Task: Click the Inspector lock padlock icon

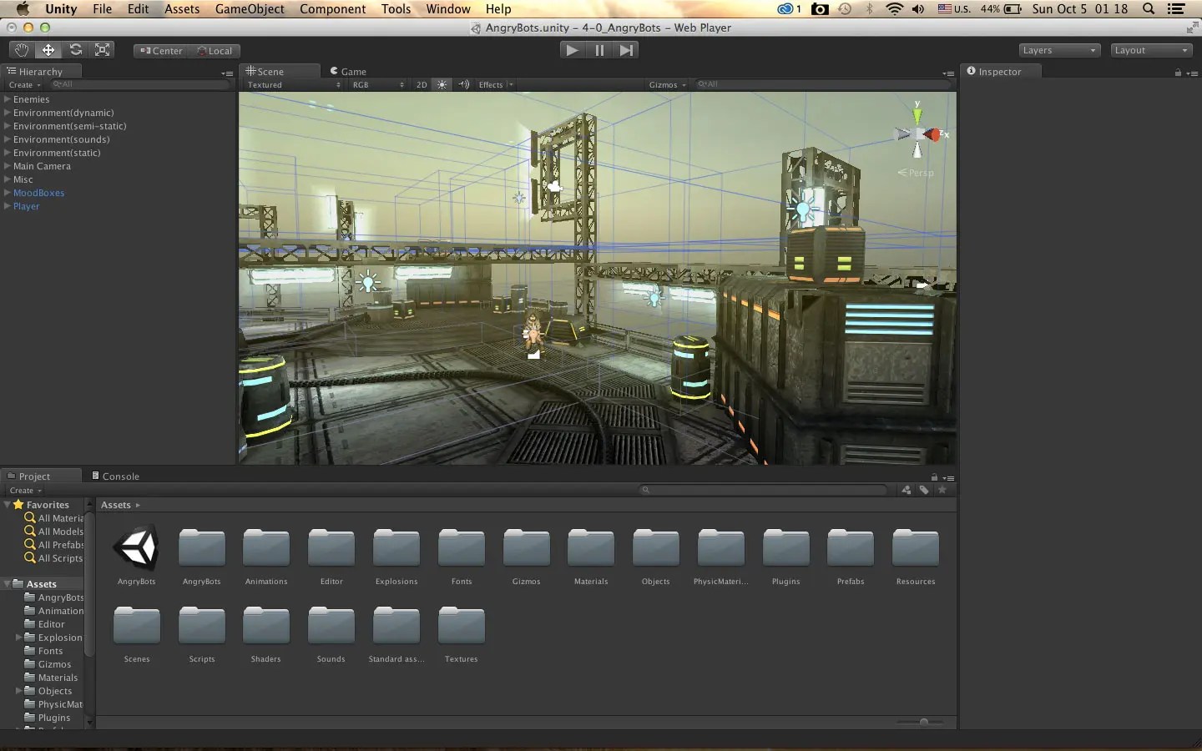Action: 1177,73
